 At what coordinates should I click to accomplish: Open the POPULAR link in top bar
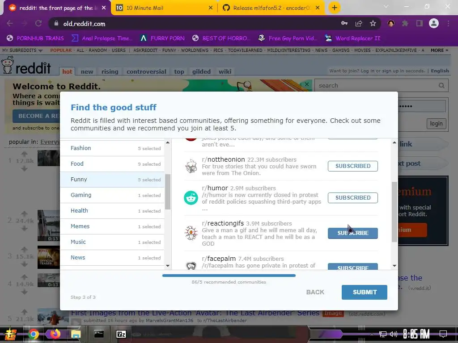[x=61, y=50]
